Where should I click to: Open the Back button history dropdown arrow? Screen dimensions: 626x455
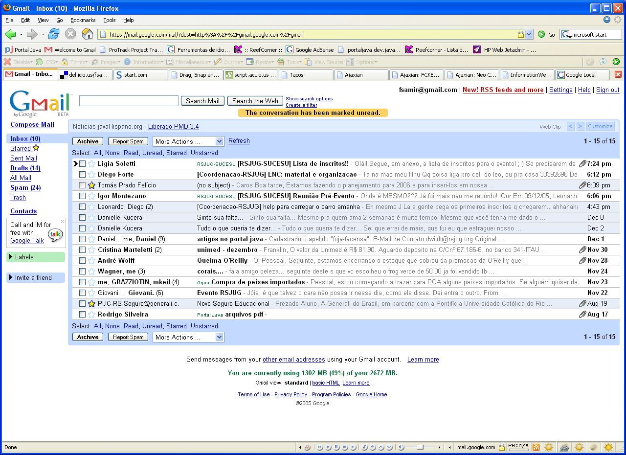pos(21,34)
